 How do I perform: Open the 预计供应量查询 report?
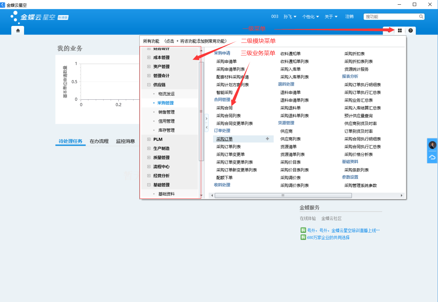click(x=358, y=116)
